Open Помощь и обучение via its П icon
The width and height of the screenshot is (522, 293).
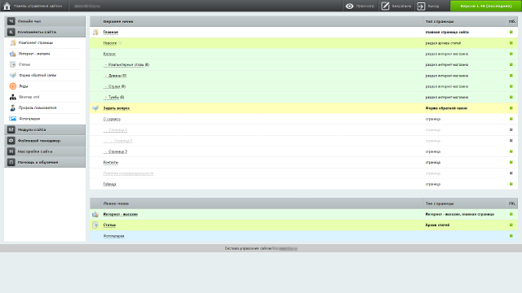pos(11,162)
